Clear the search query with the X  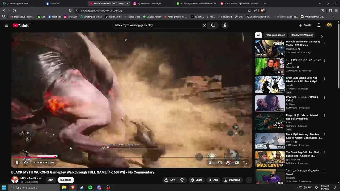pyautogui.click(x=205, y=25)
